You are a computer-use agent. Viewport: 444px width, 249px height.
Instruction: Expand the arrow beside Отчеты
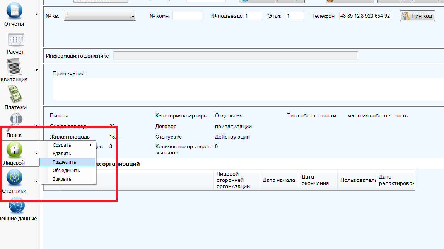coord(36,15)
